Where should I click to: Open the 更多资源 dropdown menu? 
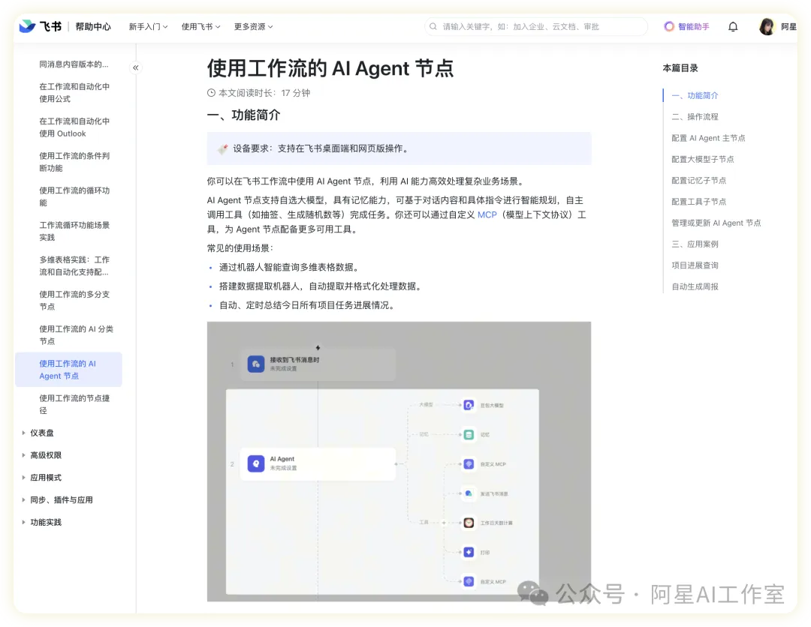[254, 27]
